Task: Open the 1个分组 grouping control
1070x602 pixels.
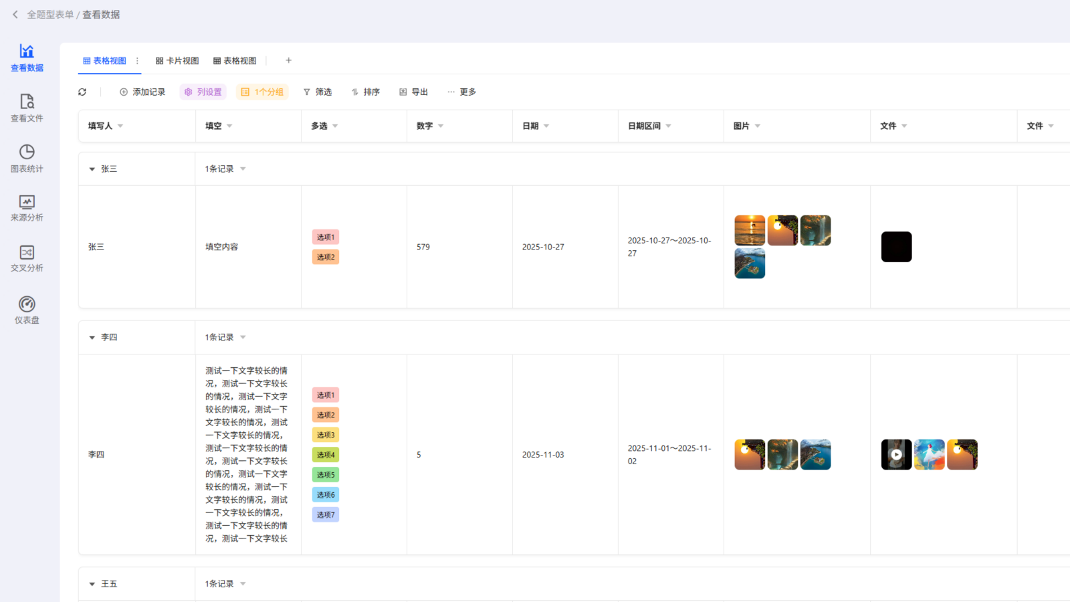Action: pyautogui.click(x=262, y=92)
